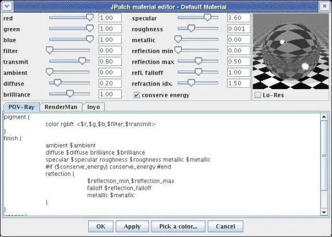The image size is (332, 237).
Task: Click the refraction idx. slider handle
Action: [x=191, y=83]
